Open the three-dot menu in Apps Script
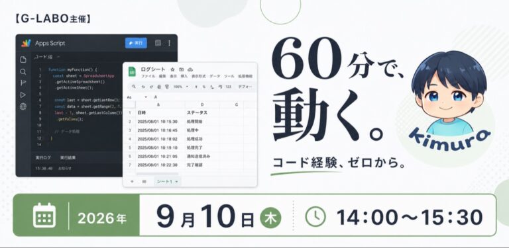509x248 pixels. [169, 43]
